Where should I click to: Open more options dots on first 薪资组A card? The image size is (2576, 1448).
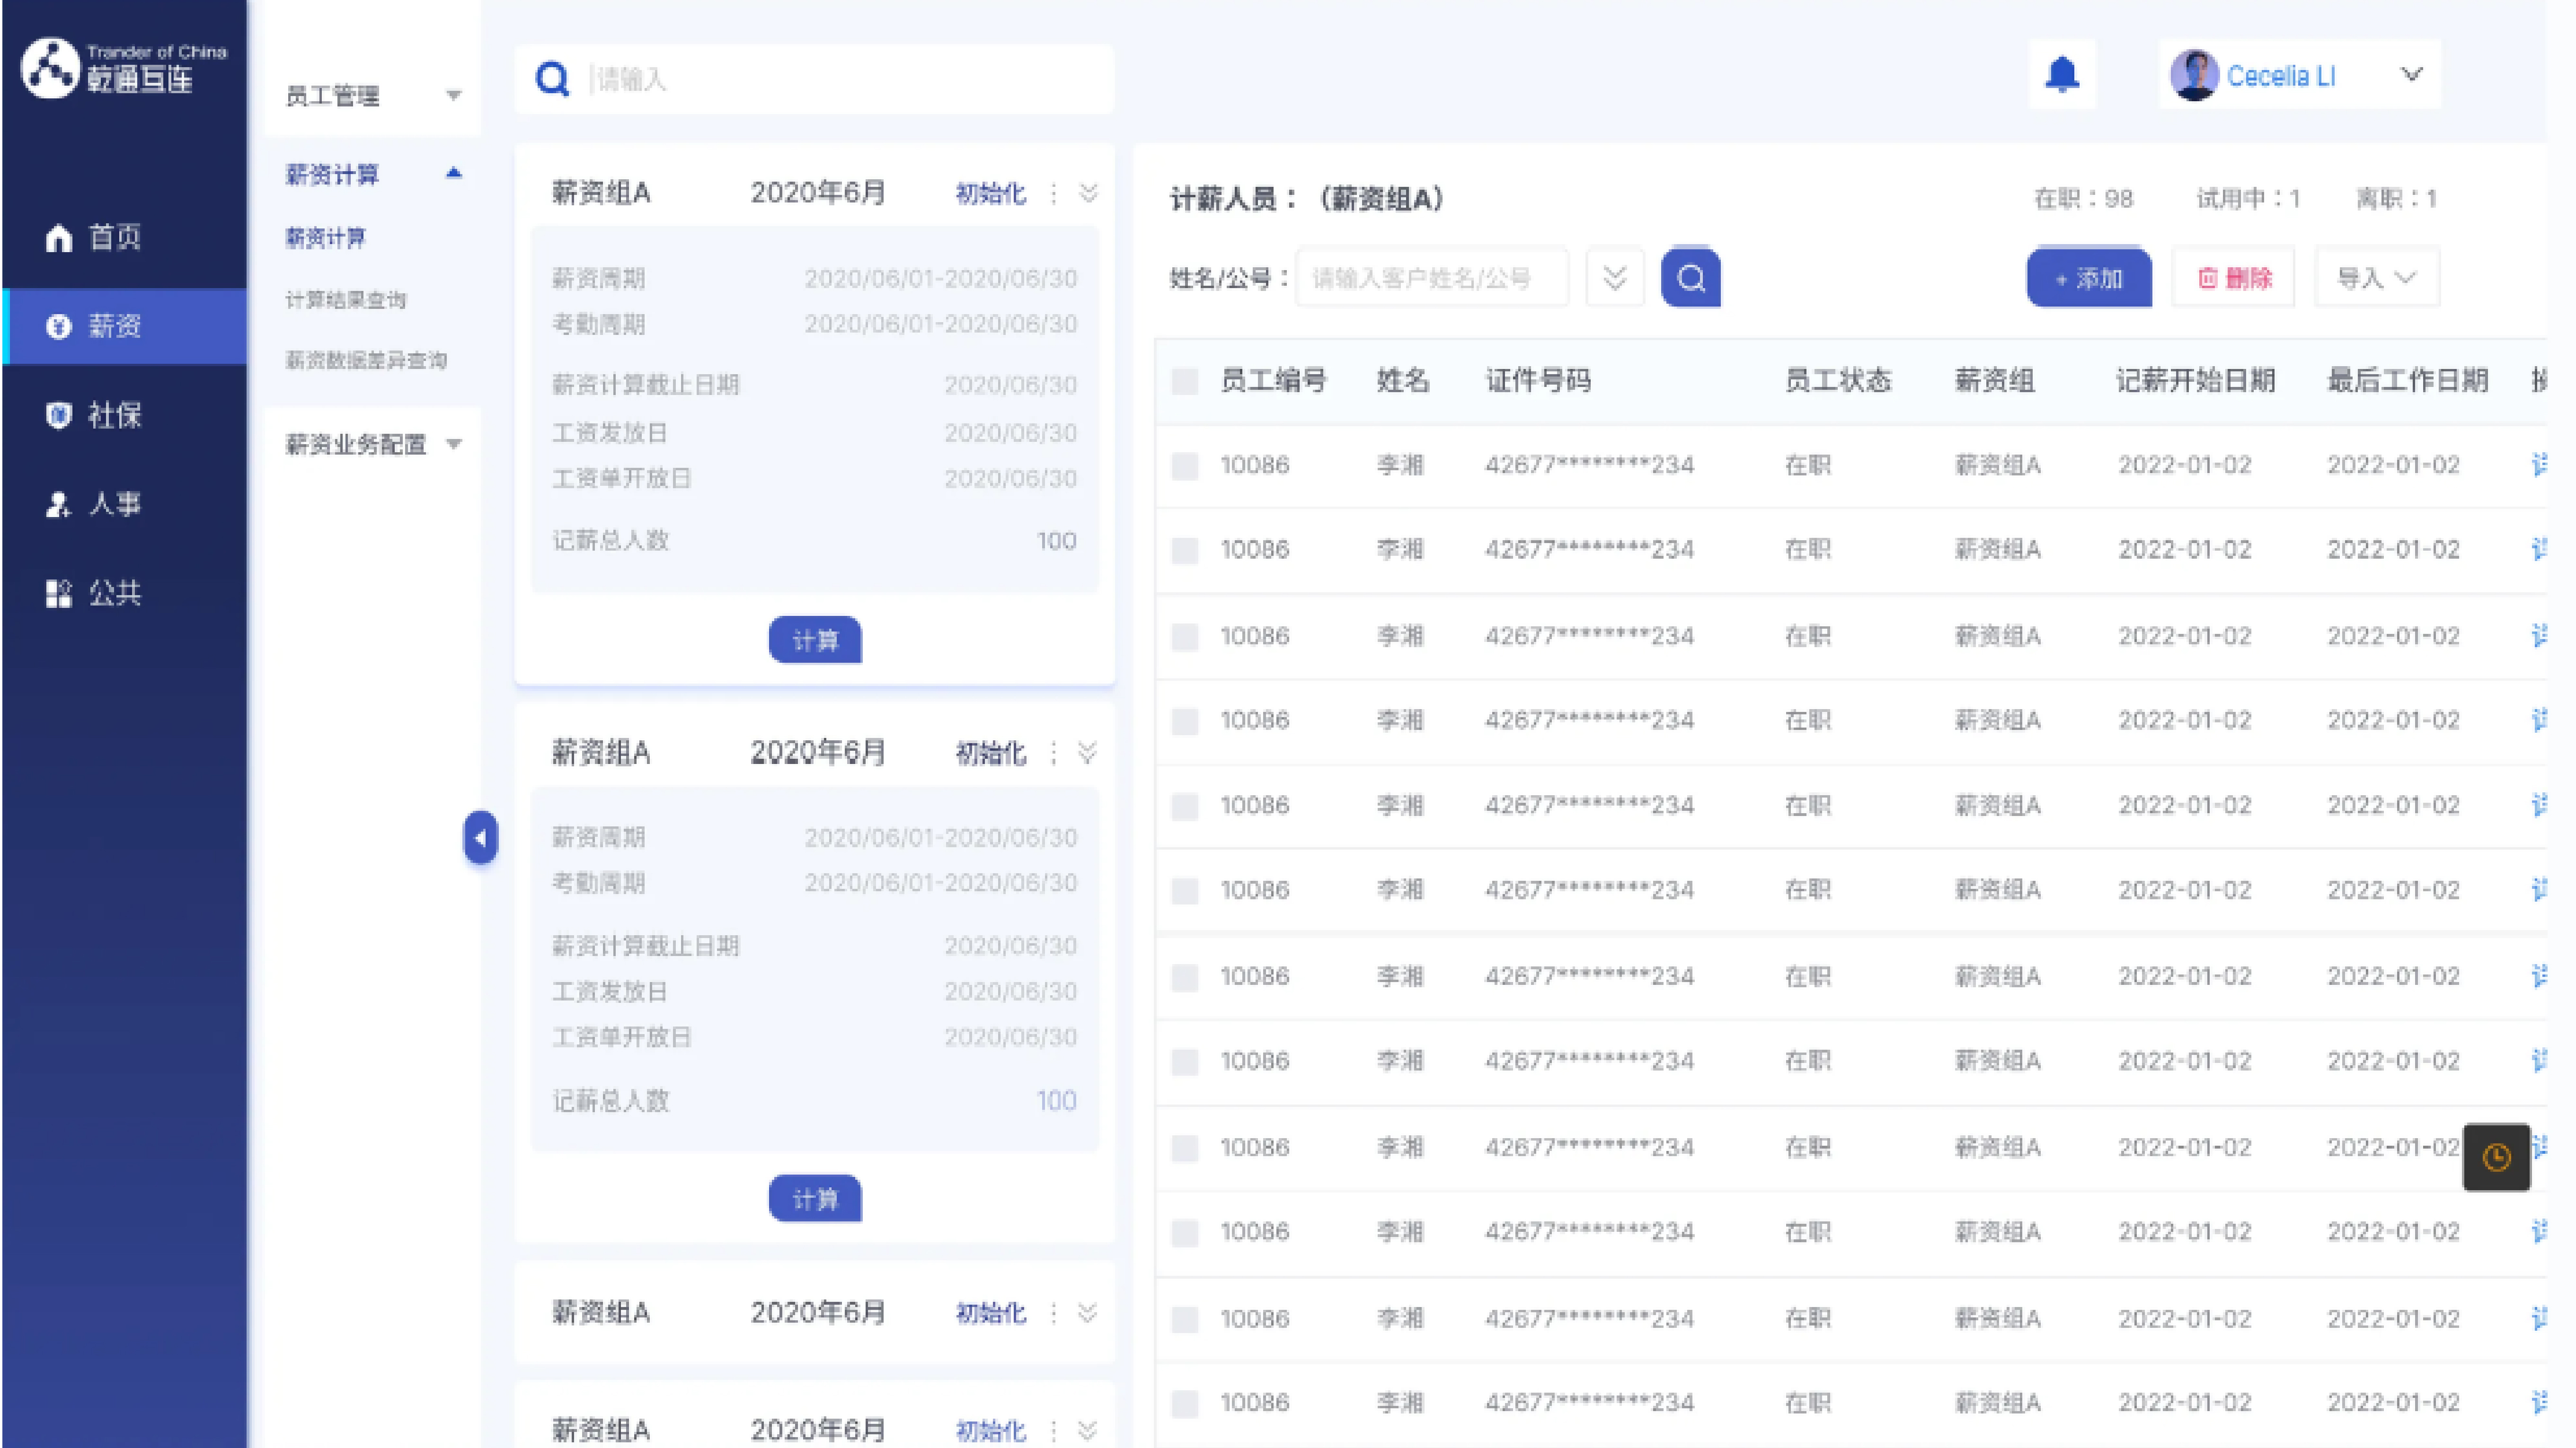coord(1053,193)
